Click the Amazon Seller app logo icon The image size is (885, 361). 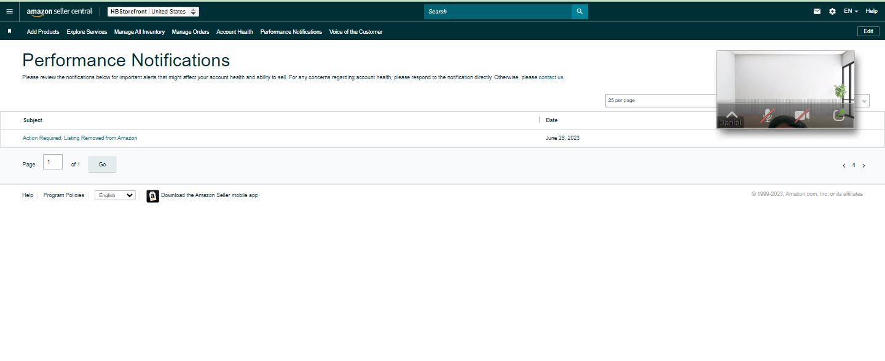click(152, 196)
